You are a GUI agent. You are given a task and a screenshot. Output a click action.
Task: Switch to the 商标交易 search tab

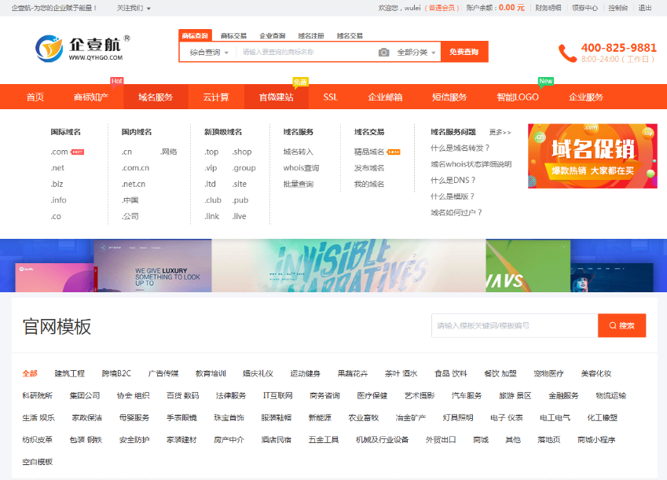click(x=233, y=35)
